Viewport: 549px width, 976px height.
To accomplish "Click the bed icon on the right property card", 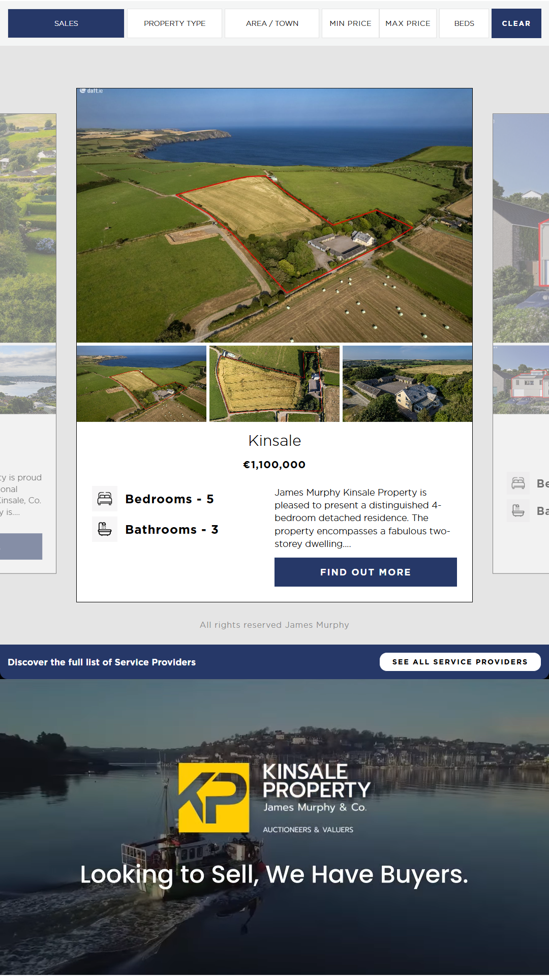I will coord(518,483).
